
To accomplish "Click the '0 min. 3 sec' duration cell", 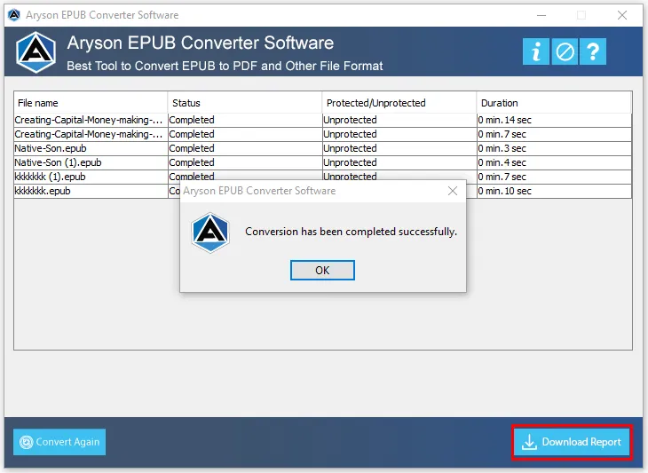I will (x=554, y=148).
